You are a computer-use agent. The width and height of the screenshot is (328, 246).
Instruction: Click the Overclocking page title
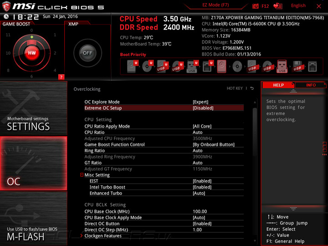[x=87, y=89]
